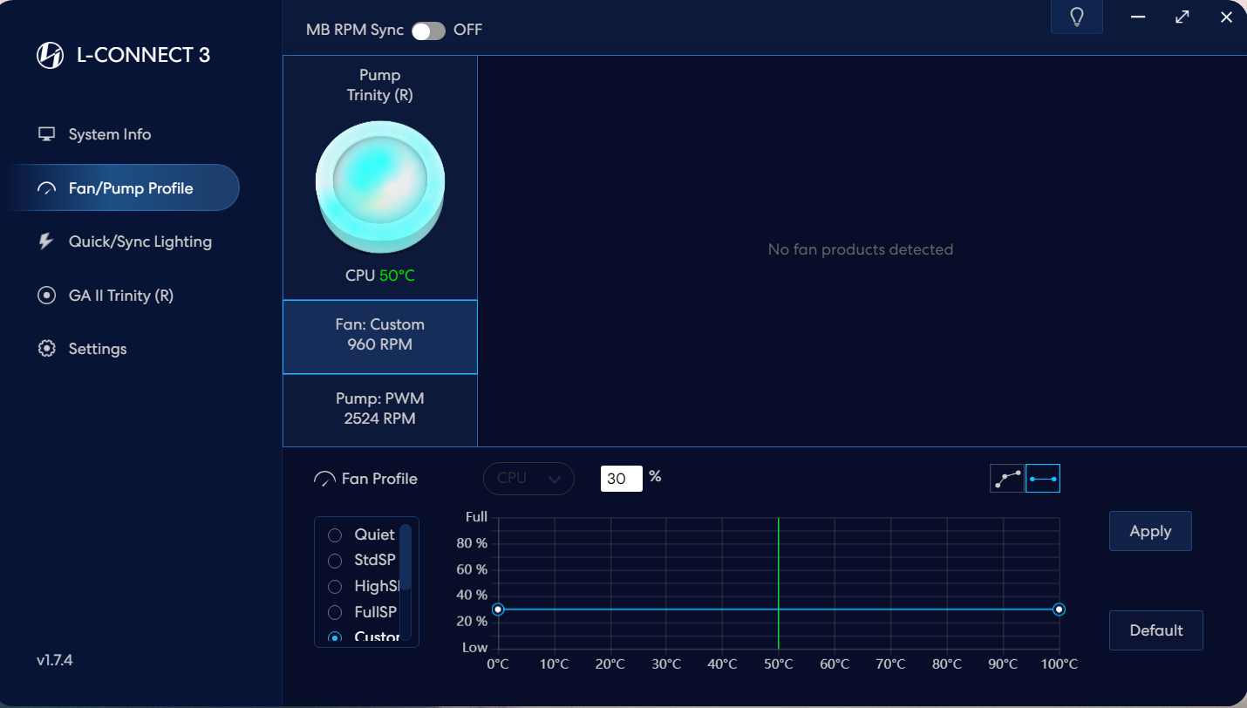Click the green 50°C temperature marker line
This screenshot has width=1247, height=708.
[779, 582]
